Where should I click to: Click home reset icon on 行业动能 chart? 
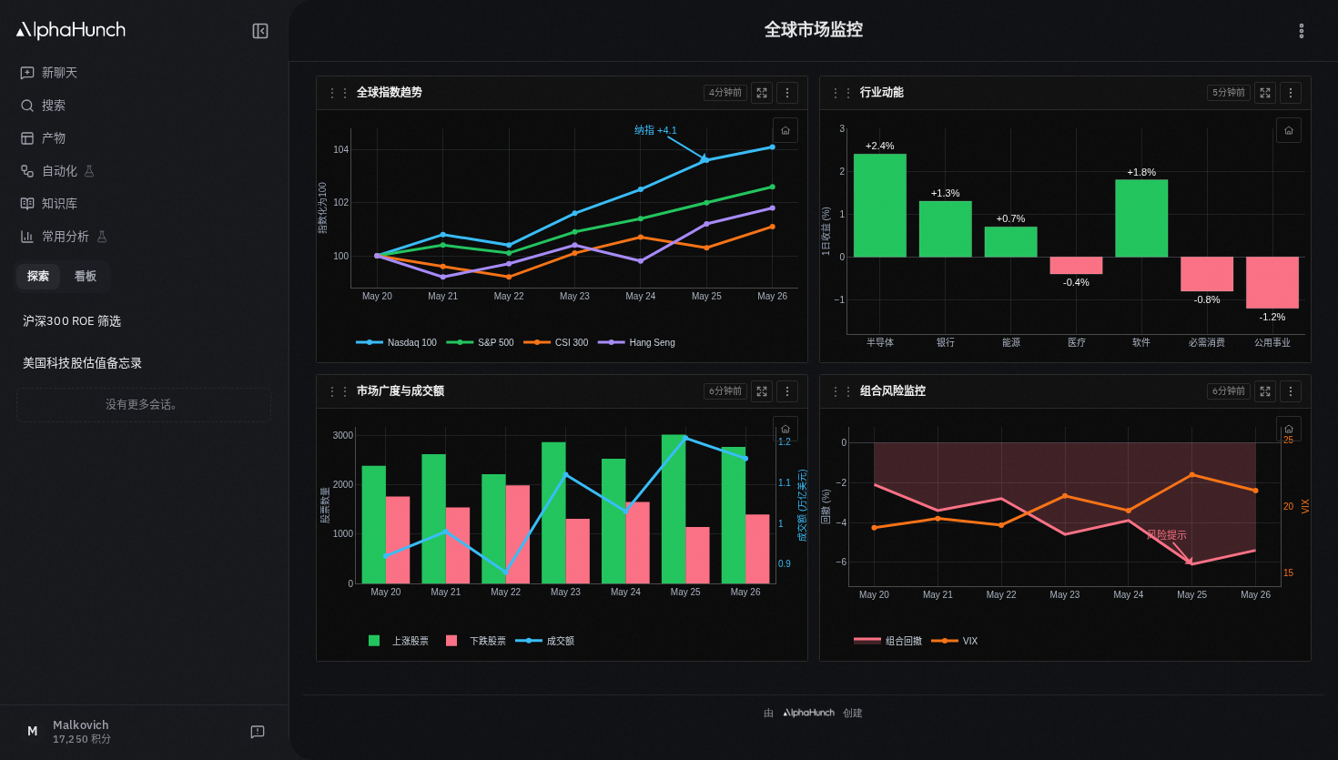[x=1289, y=130]
